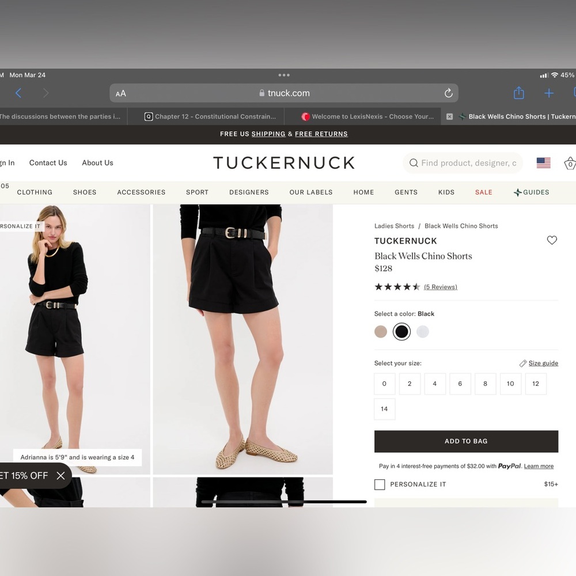The height and width of the screenshot is (576, 576).
Task: Select size 10
Action: 510,384
